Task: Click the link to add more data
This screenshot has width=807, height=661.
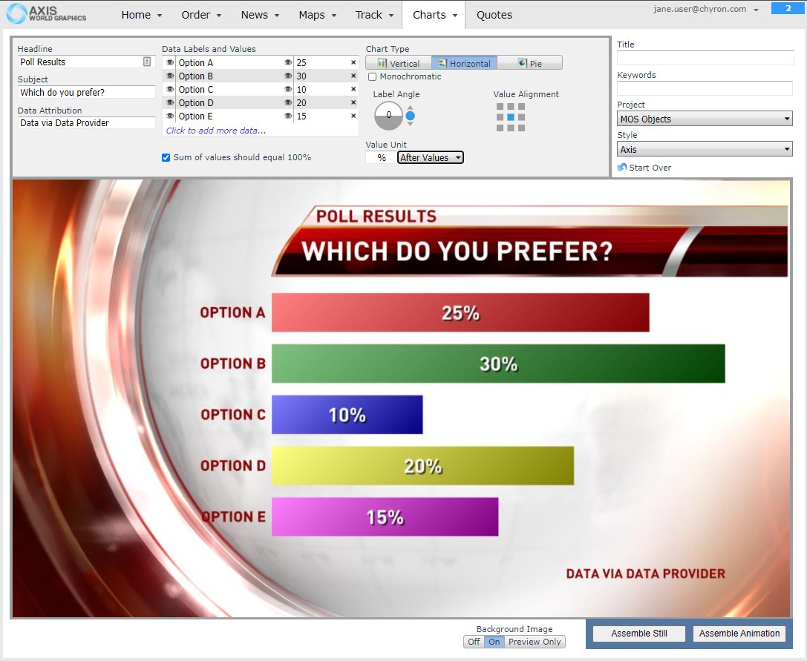Action: (215, 131)
